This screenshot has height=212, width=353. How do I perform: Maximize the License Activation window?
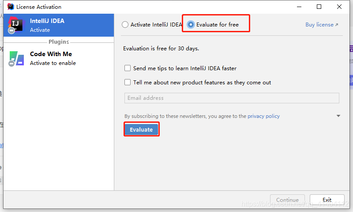[x=319, y=7]
